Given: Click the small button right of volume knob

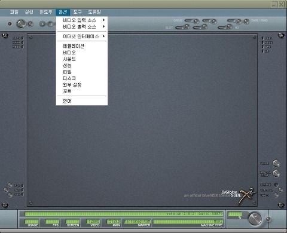Looking at the screenshot, I should (268, 219).
